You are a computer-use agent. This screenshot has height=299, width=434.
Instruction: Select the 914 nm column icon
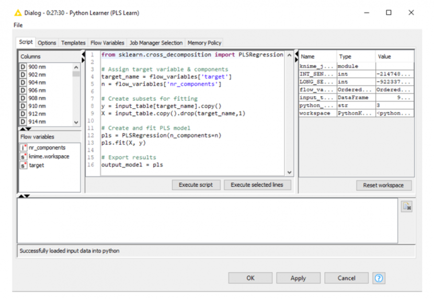pos(23,122)
